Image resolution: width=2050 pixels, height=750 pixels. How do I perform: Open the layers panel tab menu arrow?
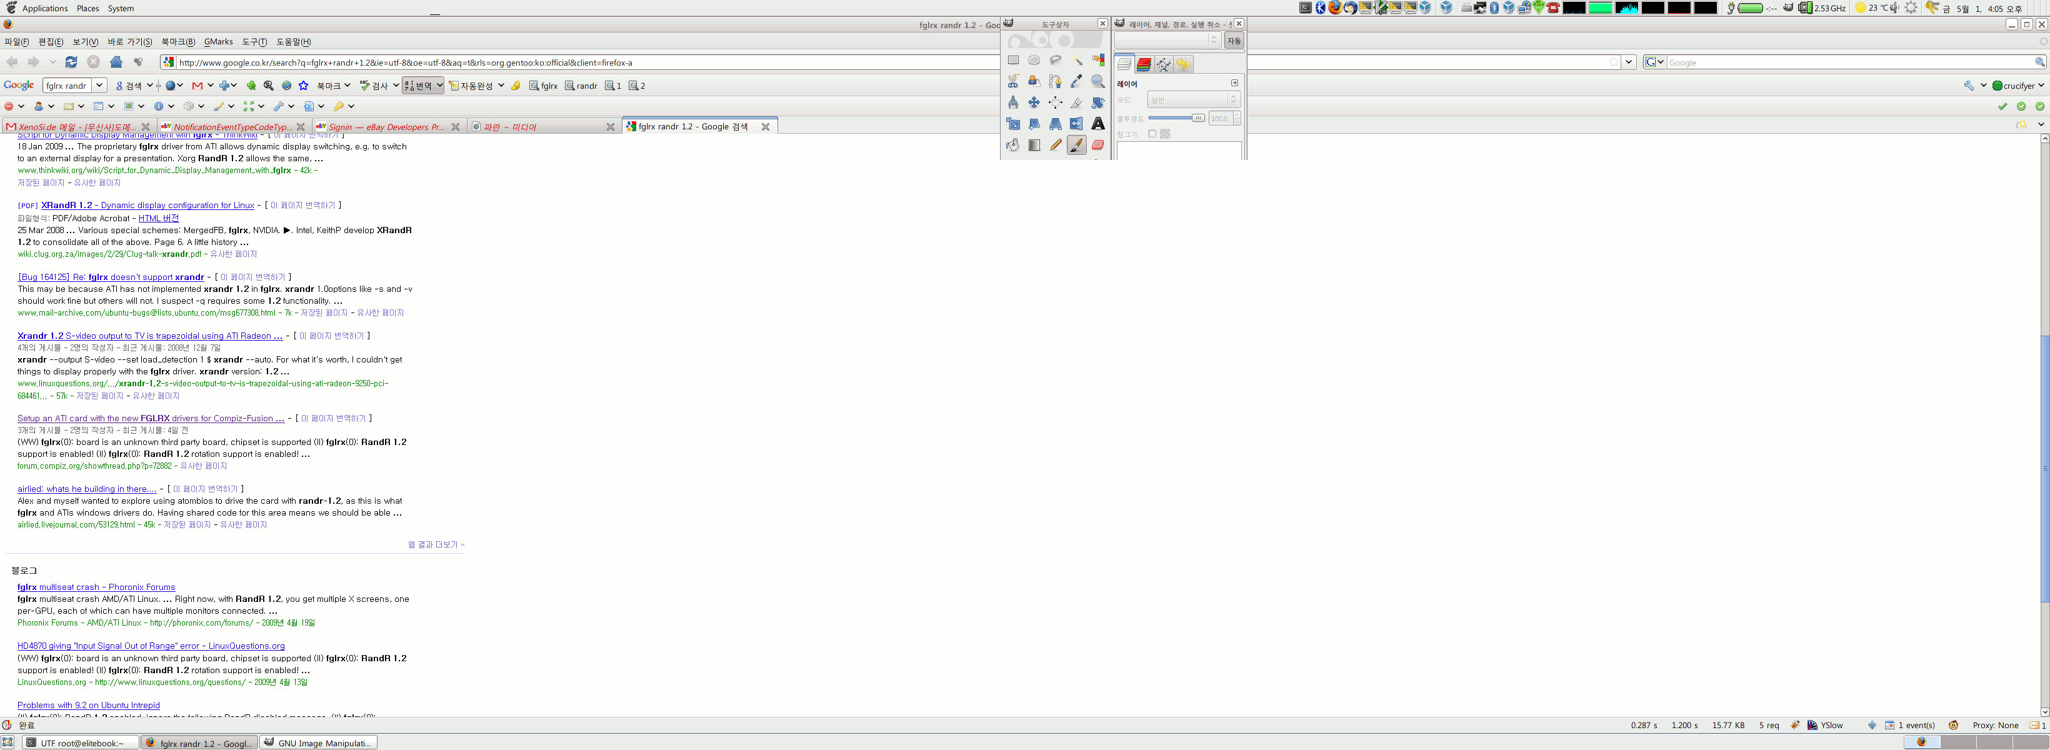click(x=1234, y=82)
